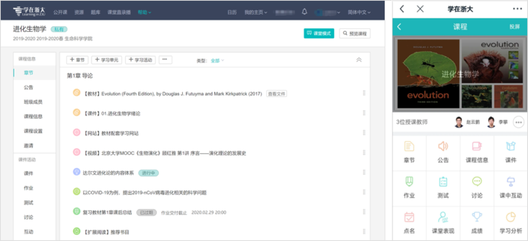Open the 讨论 discussion icon
This screenshot has height=241, width=528.
(477, 188)
